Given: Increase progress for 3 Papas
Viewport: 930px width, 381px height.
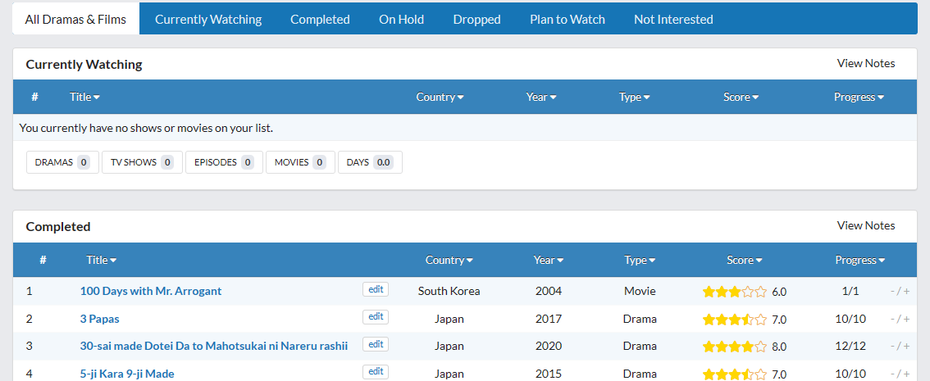Looking at the screenshot, I should tap(906, 320).
